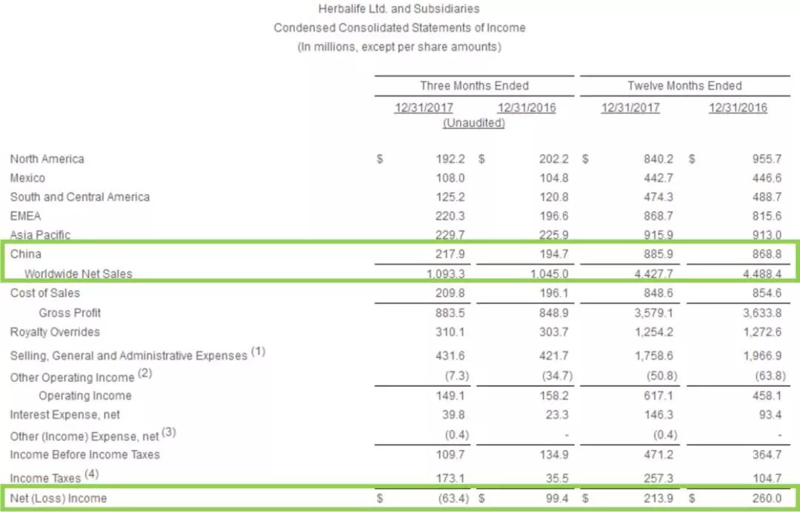Click the 'Operating Income' subtotal label
This screenshot has height=512, width=800.
tap(85, 396)
